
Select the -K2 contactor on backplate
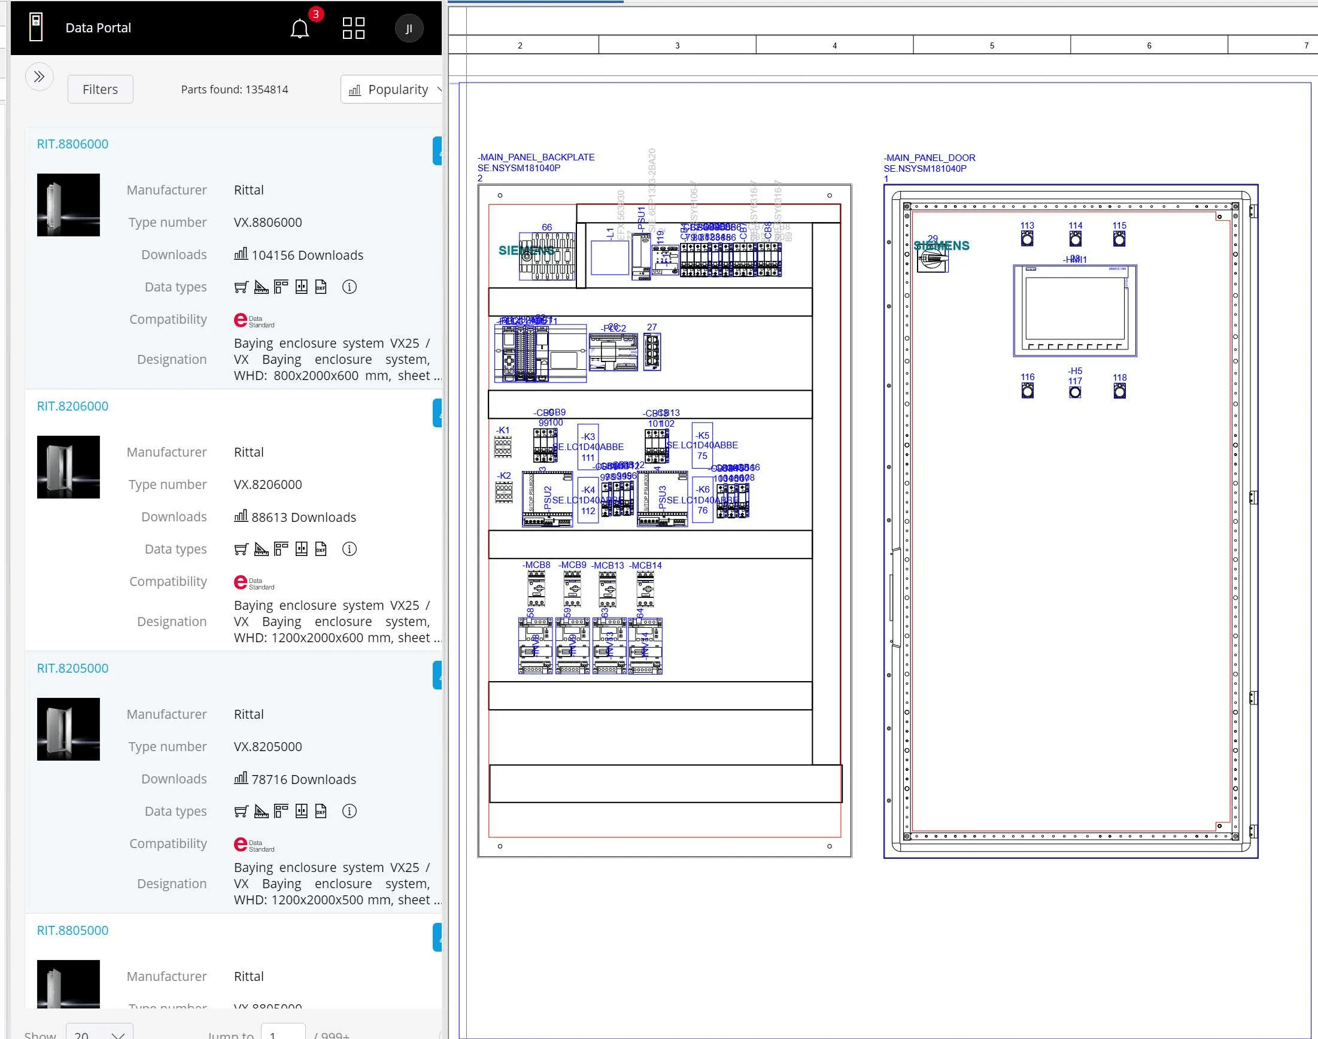click(x=503, y=492)
